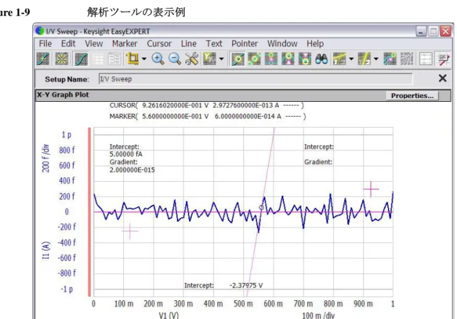Click the Properties... button

coord(412,95)
